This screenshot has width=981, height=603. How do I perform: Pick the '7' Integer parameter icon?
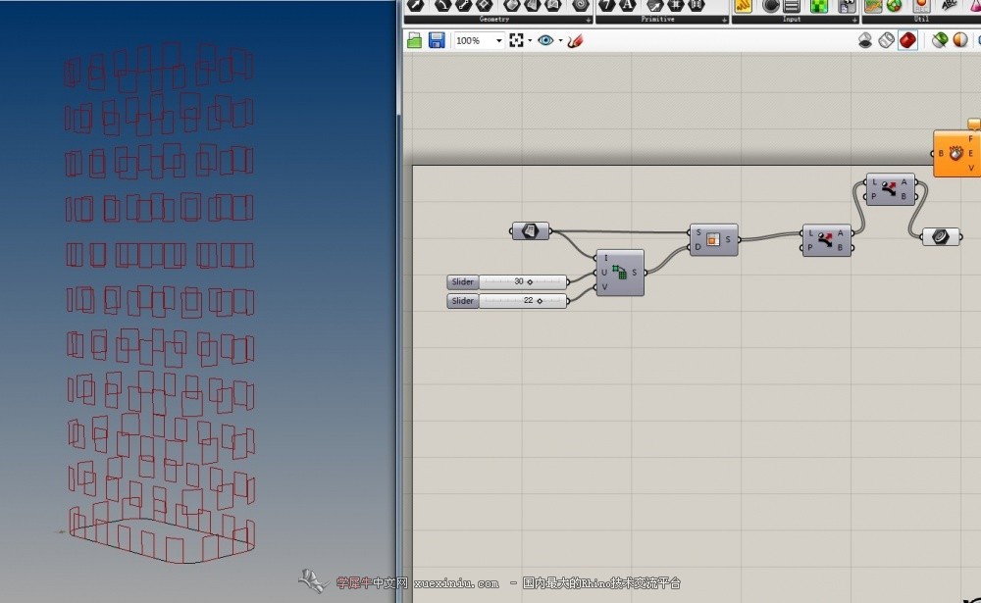click(x=607, y=6)
